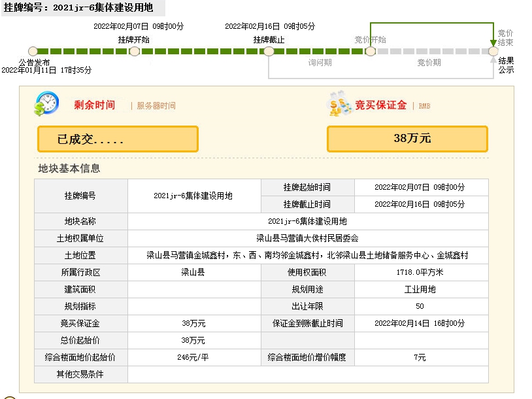This screenshot has width=532, height=399.
Task: Click the 服务器时间 label
Action: tap(156, 105)
